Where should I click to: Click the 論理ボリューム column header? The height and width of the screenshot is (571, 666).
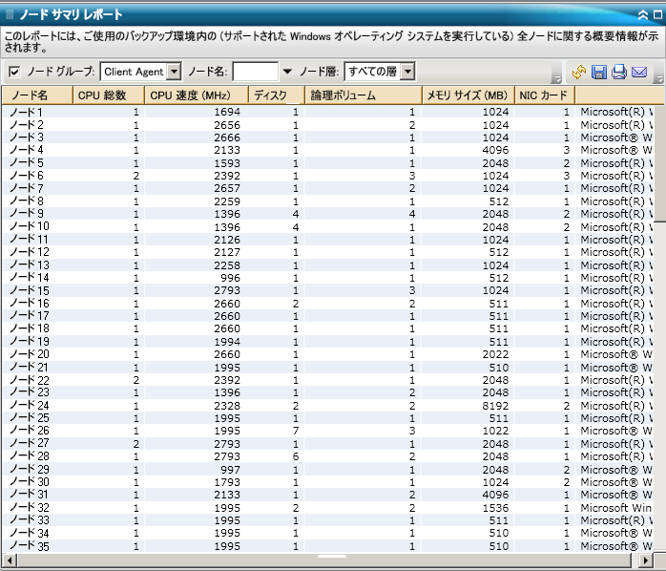(x=363, y=95)
